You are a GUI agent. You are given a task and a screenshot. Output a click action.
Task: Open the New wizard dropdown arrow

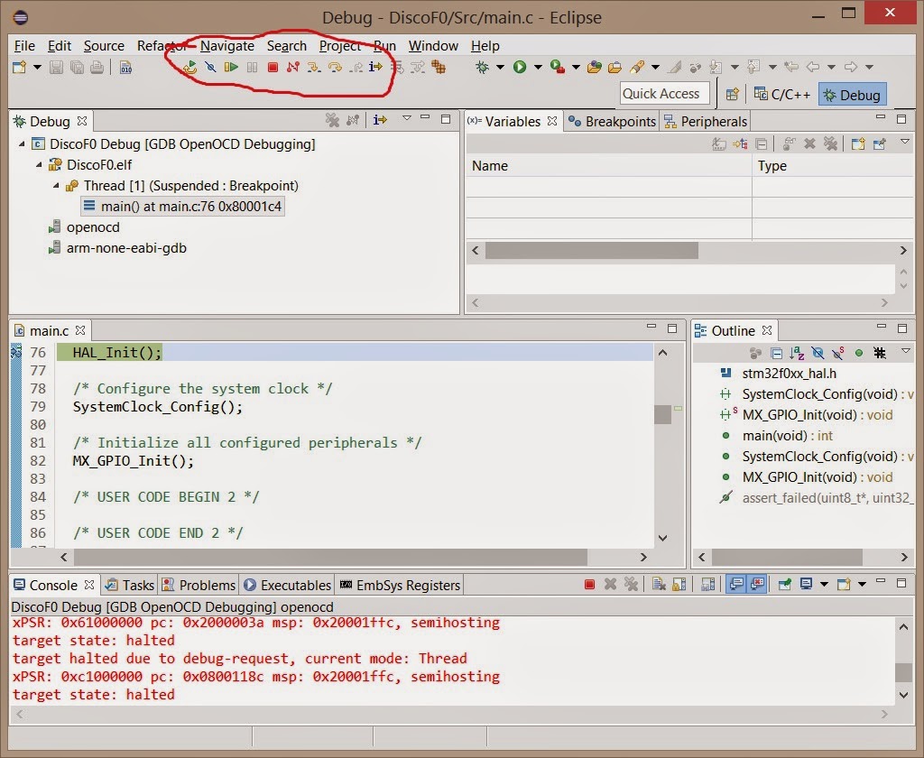37,67
